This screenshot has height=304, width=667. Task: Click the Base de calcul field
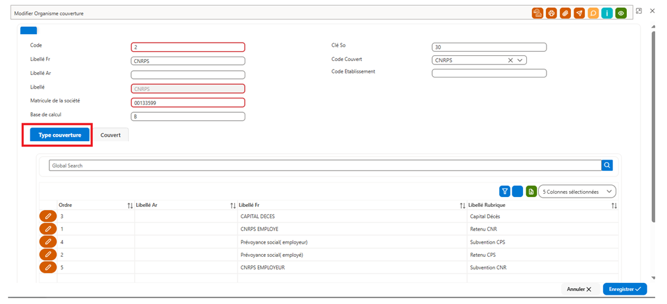[188, 116]
